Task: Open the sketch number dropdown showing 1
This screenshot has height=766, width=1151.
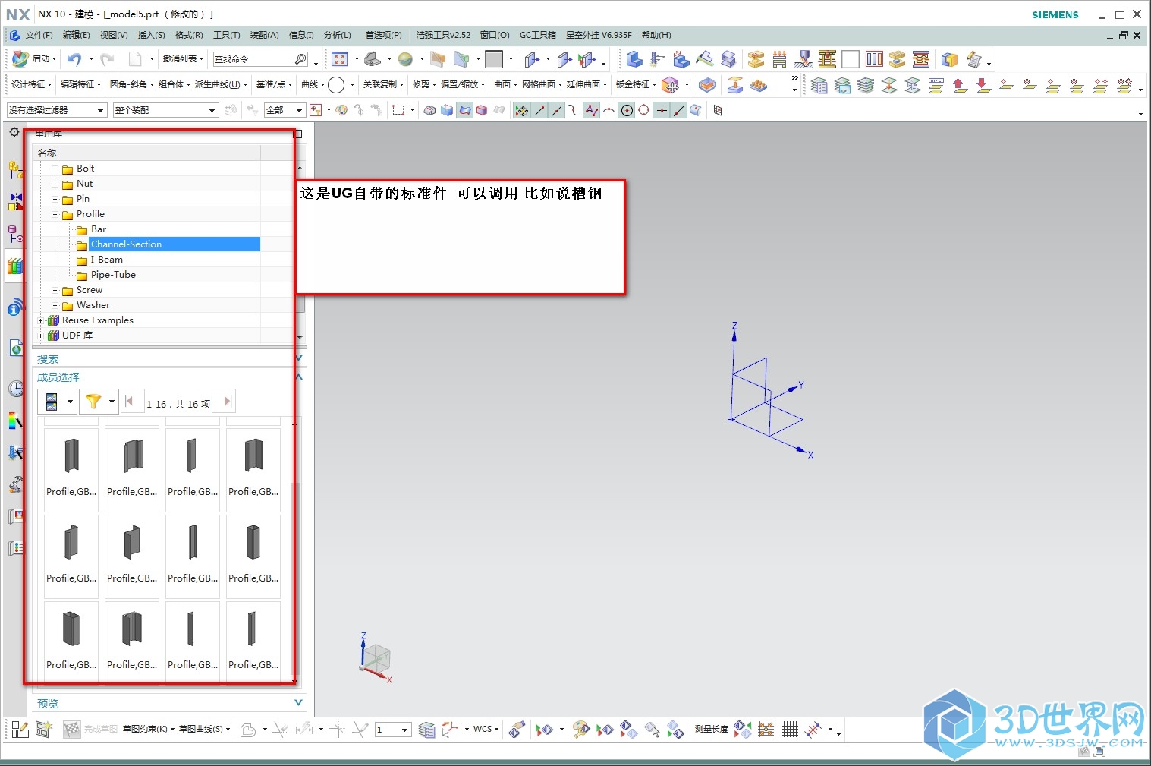Action: pos(393,730)
